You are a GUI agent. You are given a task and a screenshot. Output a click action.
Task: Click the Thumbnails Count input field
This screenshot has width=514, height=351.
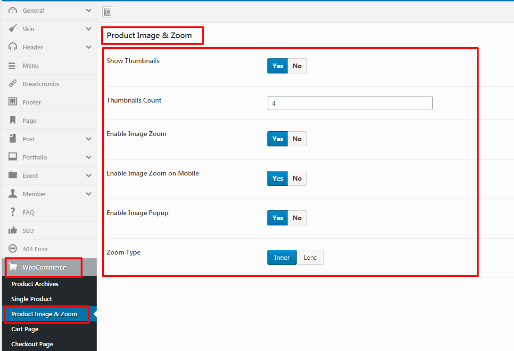click(350, 103)
